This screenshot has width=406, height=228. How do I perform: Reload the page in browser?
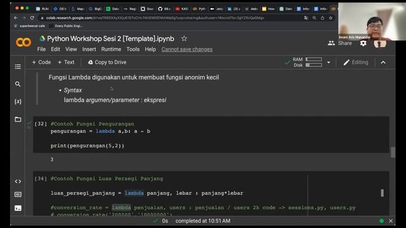point(32,18)
